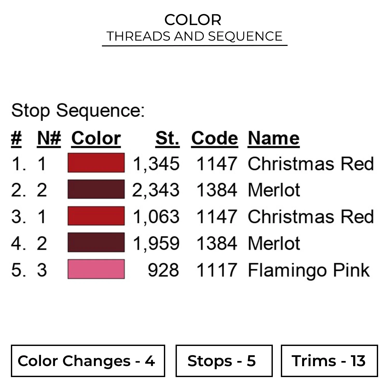Click thread code 1117
Image resolution: width=389 pixels, height=389 pixels.
[x=217, y=270]
